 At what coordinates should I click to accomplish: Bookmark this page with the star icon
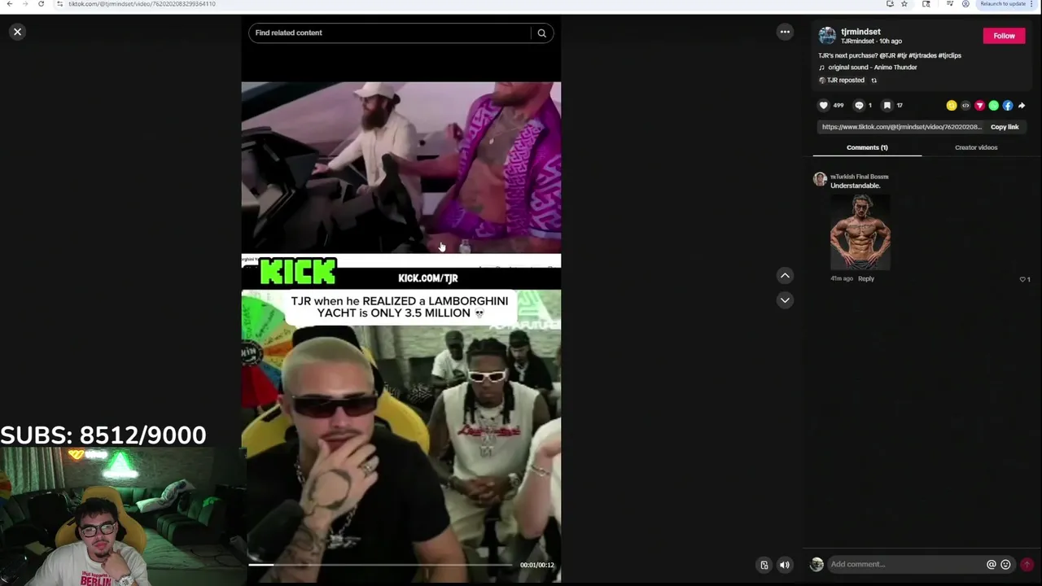pyautogui.click(x=904, y=4)
